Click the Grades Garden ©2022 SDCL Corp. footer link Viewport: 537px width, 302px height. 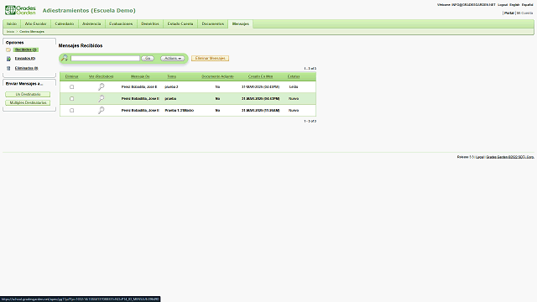(510, 157)
